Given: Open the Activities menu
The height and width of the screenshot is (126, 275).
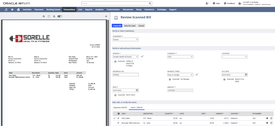Looking at the screenshot, I should [27, 10].
